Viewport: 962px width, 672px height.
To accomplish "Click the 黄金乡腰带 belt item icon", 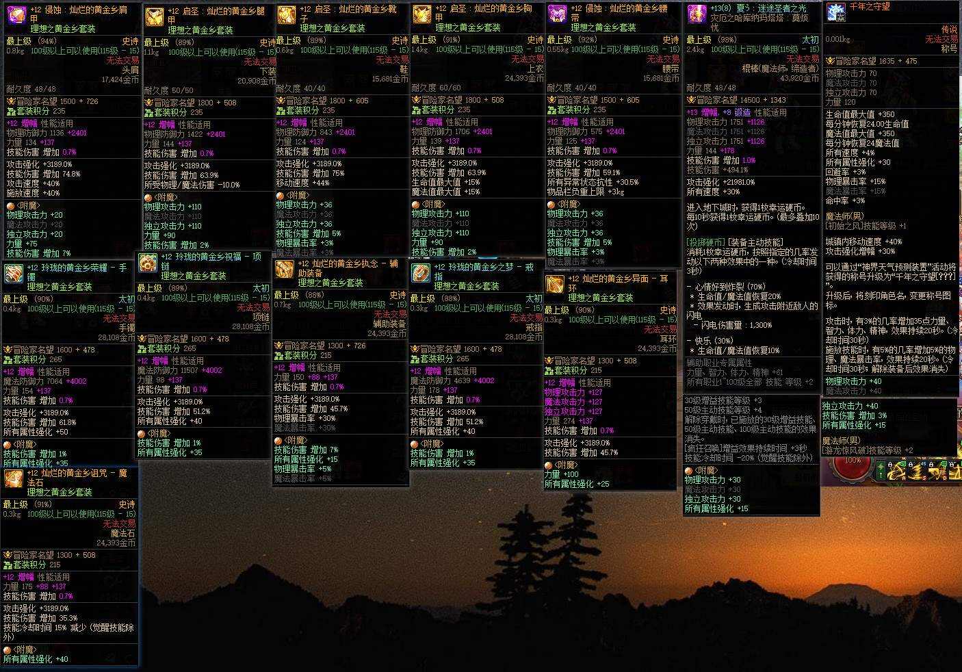I will 558,14.
